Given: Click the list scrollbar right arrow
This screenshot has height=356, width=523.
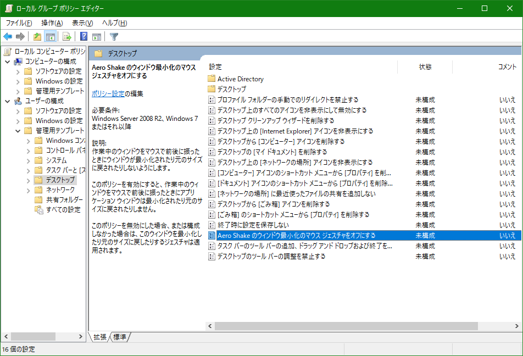Looking at the screenshot, I should [516, 326].
